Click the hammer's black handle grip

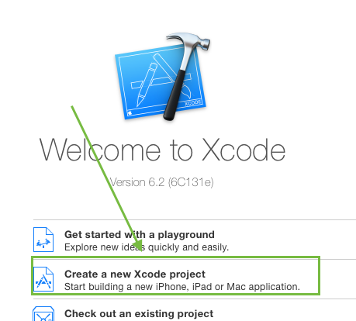(x=175, y=95)
